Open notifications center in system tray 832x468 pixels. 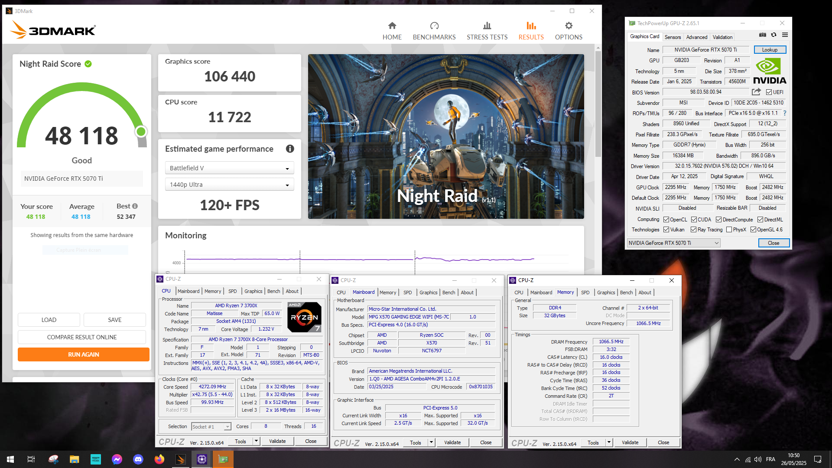pos(818,459)
